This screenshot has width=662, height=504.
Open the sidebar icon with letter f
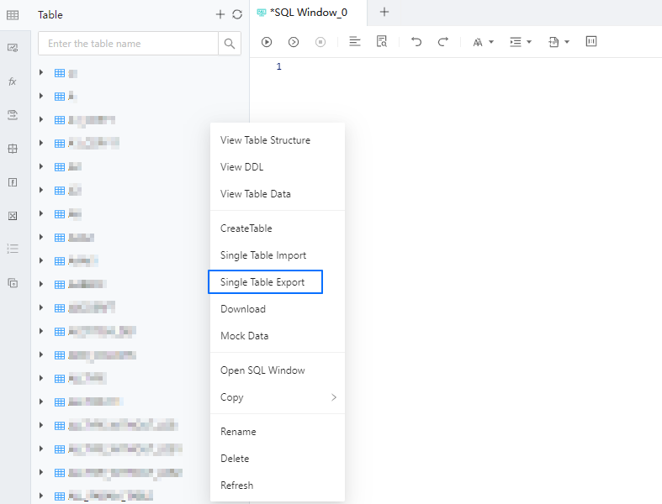tap(13, 182)
